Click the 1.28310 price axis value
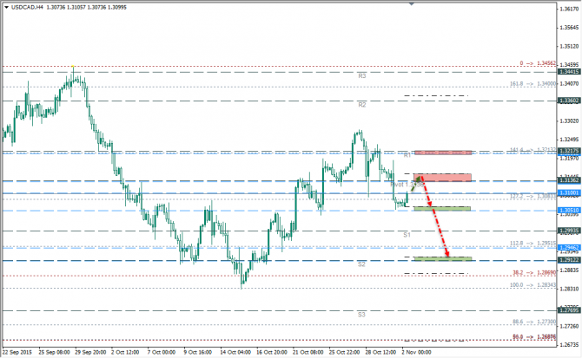The height and width of the screenshot is (358, 582). [x=569, y=289]
